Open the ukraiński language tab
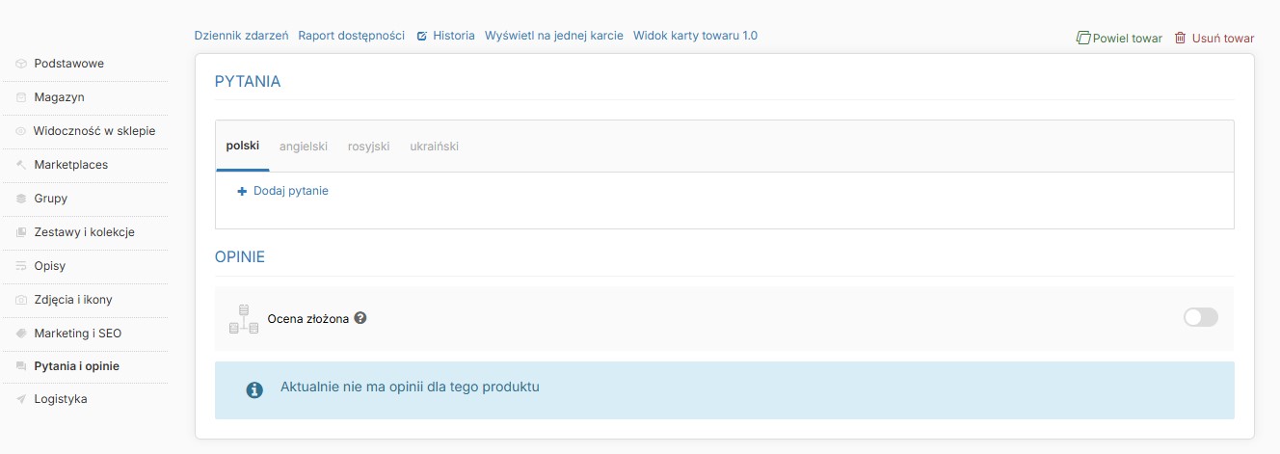Viewport: 1280px width, 454px height. point(434,147)
